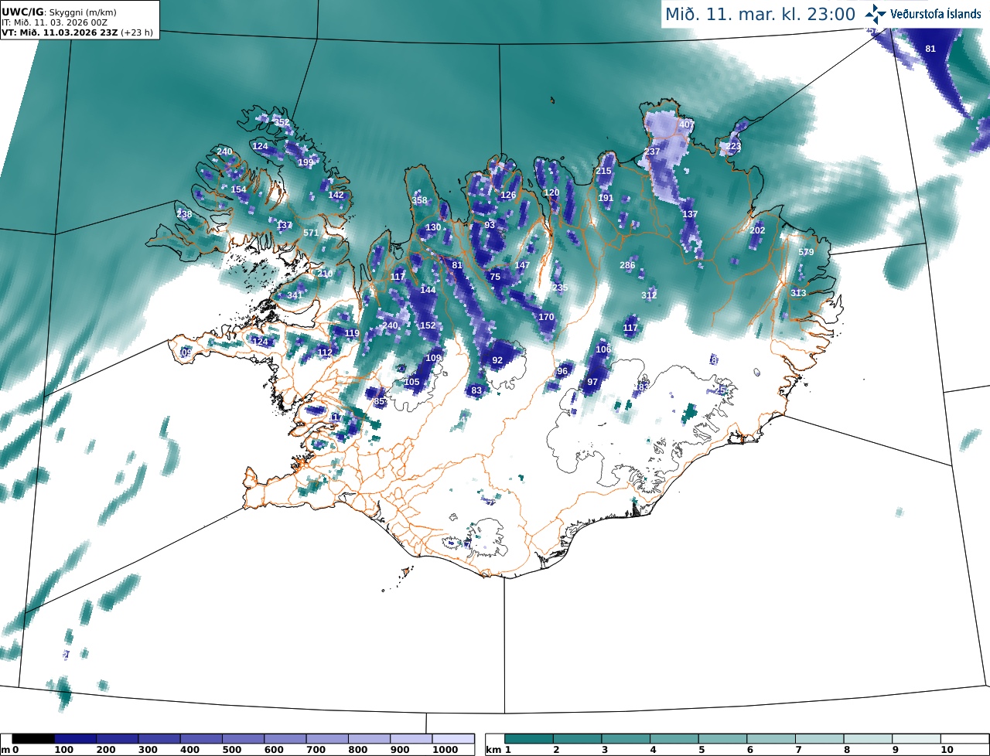
Task: Click the visibility value 93
Action: 490,225
